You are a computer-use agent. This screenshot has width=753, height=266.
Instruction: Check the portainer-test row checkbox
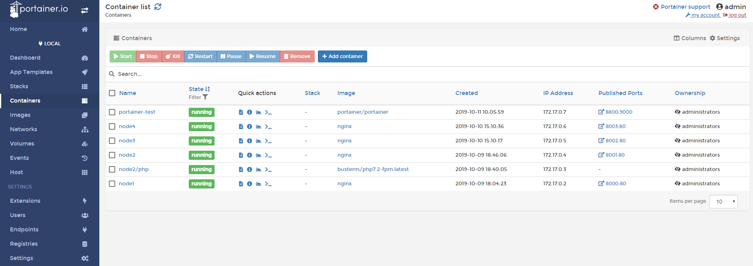pos(112,112)
